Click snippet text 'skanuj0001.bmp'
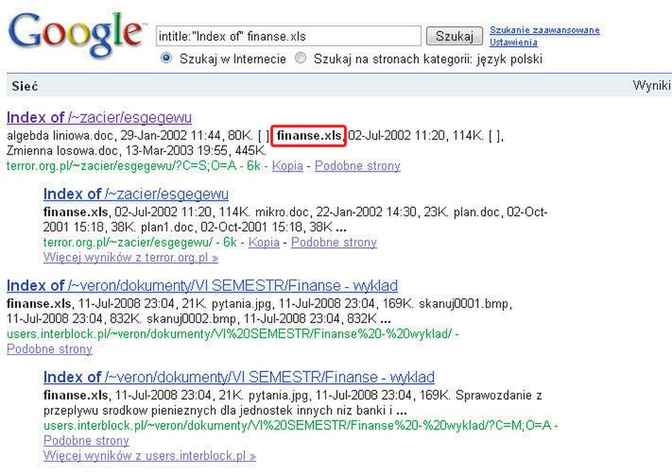Viewport: 672px width, 474px height. 463,304
